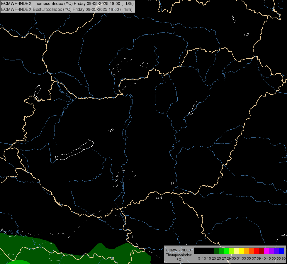Click the legend tick value 25
Screen dimensions: 287x264
[219, 258]
